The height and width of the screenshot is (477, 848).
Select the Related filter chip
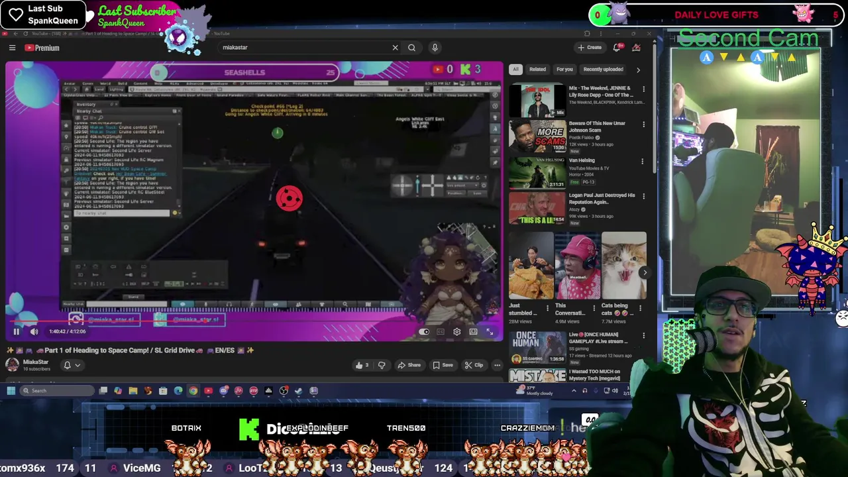(x=537, y=69)
